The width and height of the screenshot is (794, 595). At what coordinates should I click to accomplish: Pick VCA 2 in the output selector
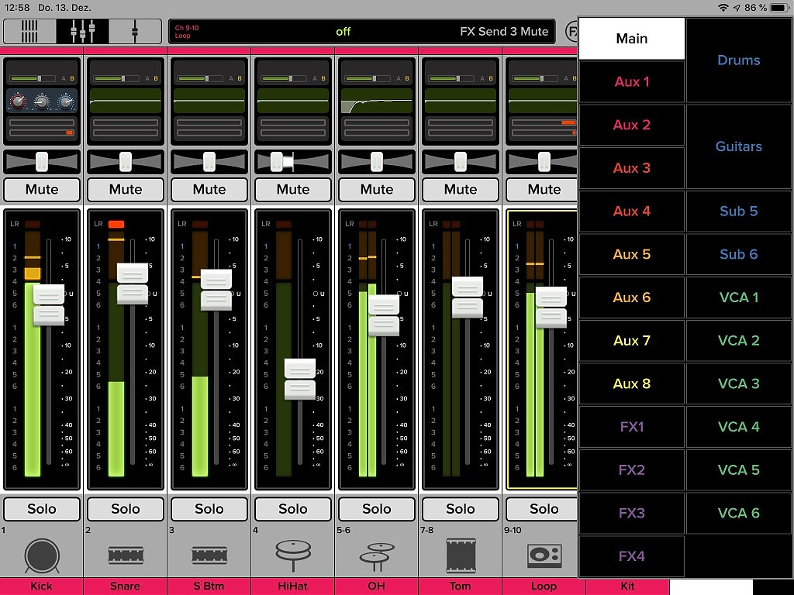(x=739, y=341)
